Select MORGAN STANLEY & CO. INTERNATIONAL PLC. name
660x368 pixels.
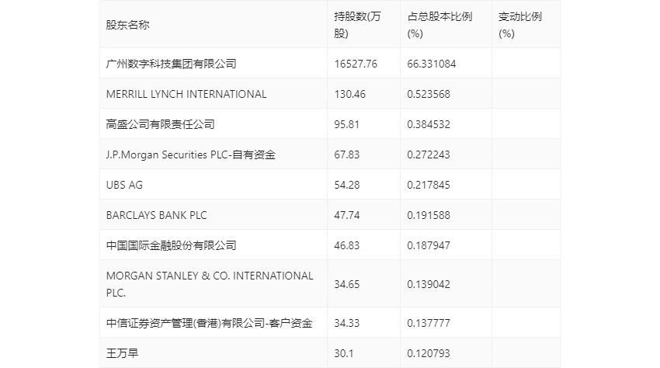[210, 284]
